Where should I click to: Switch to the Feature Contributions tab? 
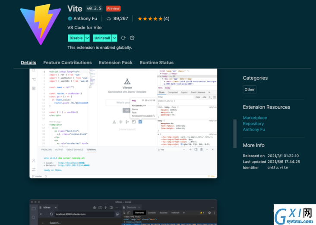pyautogui.click(x=67, y=62)
